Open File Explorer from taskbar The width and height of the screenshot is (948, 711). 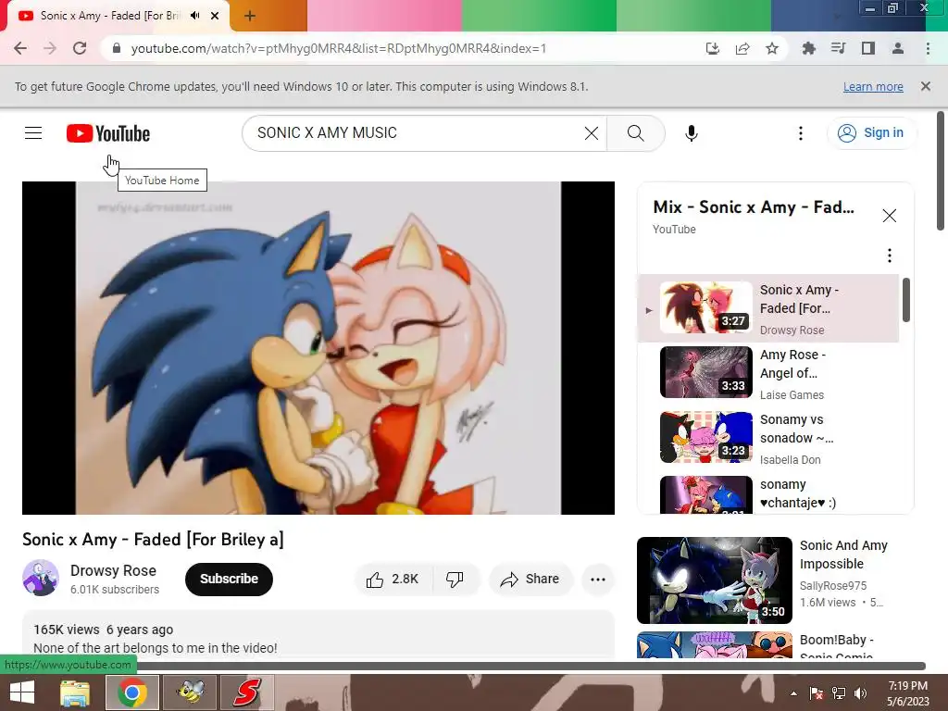(x=75, y=692)
